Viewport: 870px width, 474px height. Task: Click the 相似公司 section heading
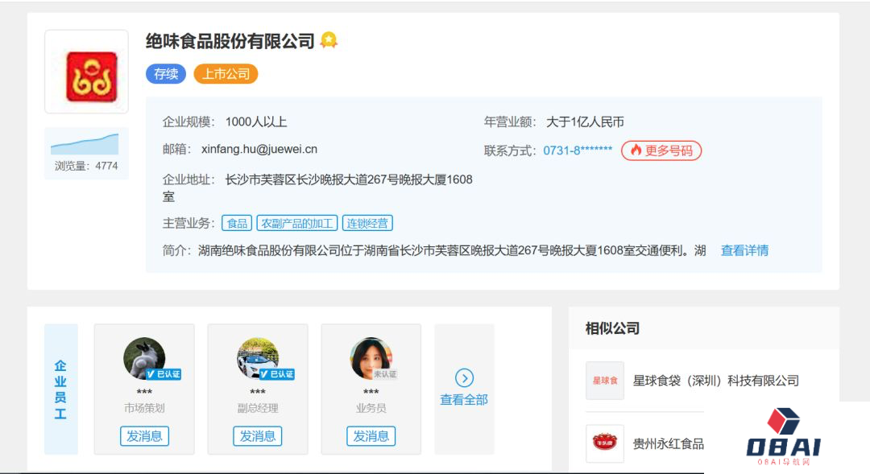coord(612,328)
